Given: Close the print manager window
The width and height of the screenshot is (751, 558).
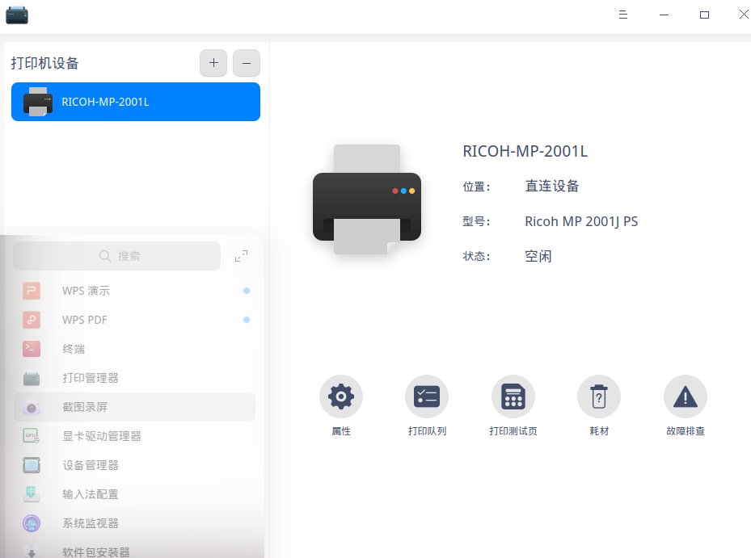Looking at the screenshot, I should [x=744, y=15].
